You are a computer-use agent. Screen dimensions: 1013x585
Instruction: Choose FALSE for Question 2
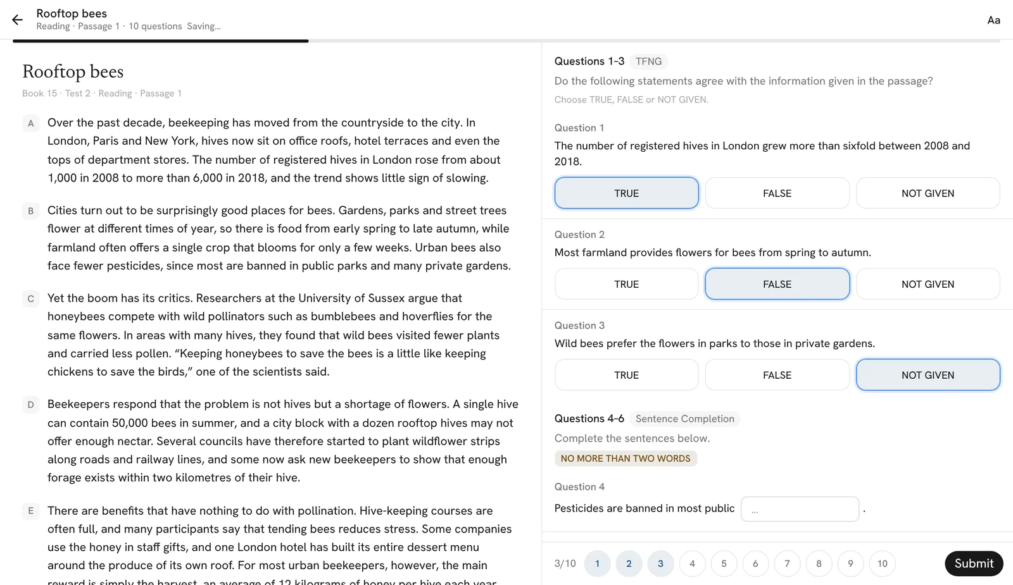pos(777,284)
